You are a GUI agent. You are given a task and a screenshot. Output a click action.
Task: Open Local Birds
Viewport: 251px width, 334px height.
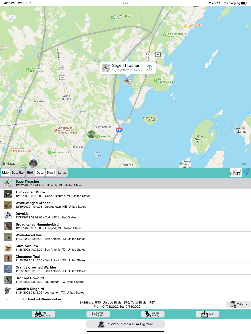[98, 314]
